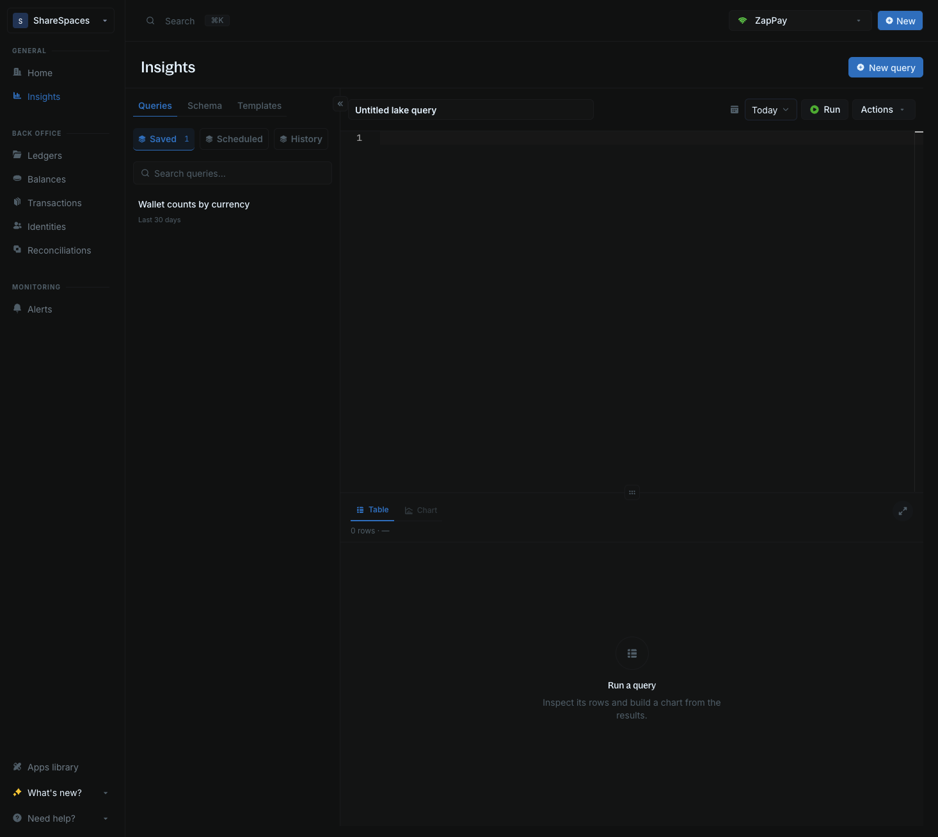Click the global Search field
938x837 pixels.
point(187,20)
